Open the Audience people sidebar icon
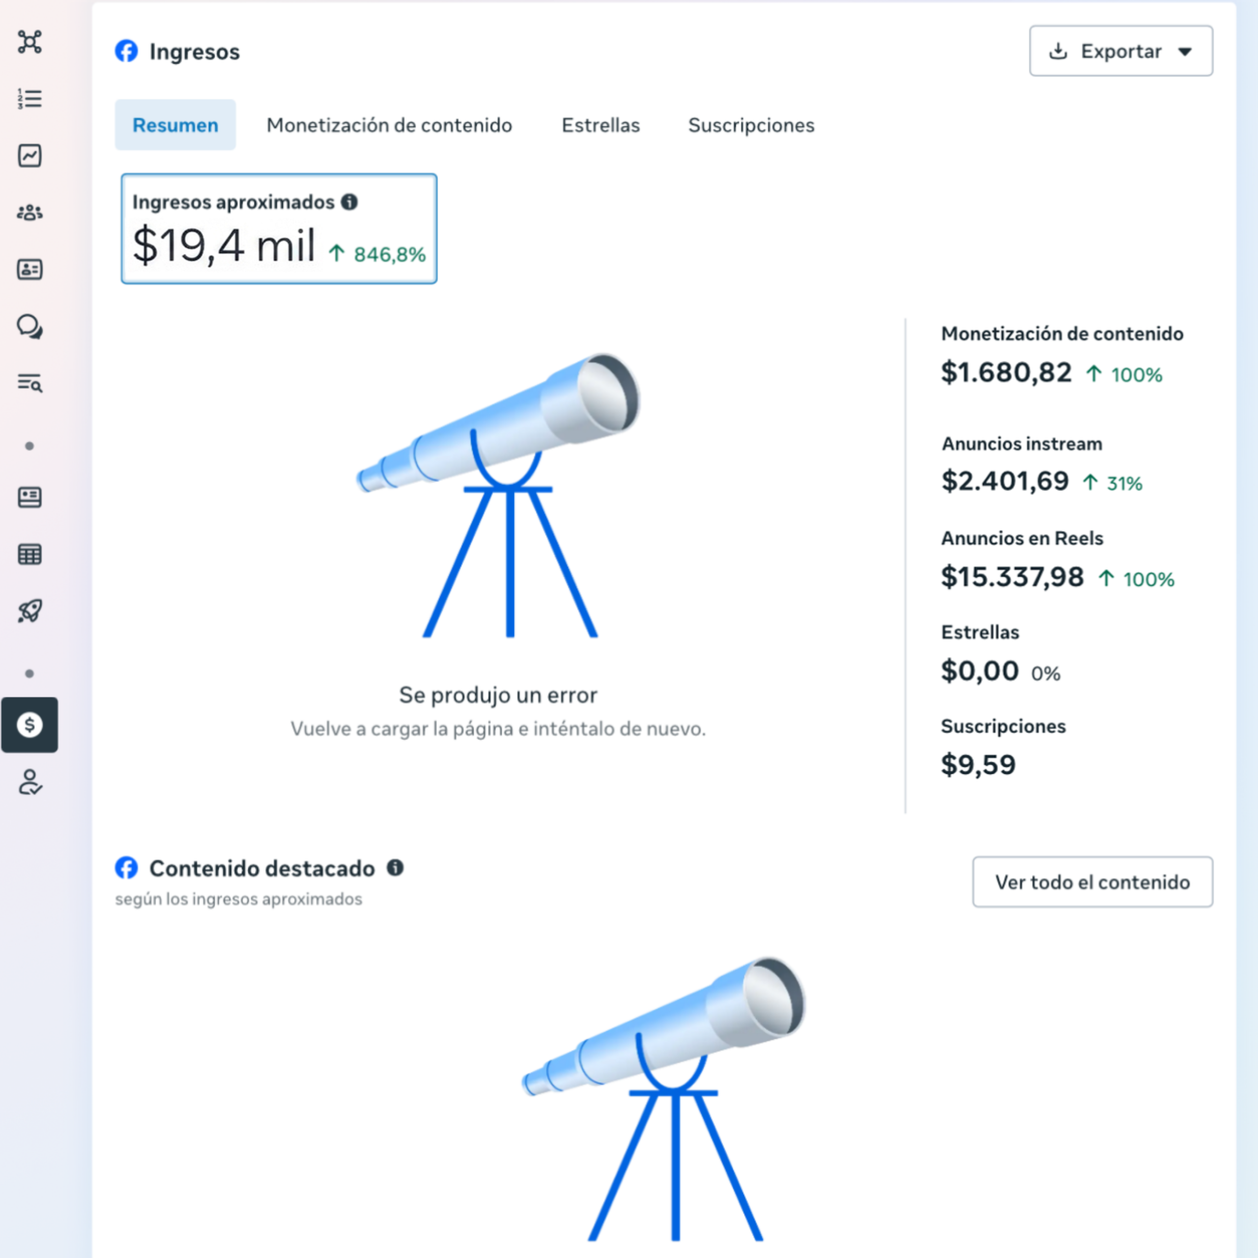 pyautogui.click(x=29, y=212)
